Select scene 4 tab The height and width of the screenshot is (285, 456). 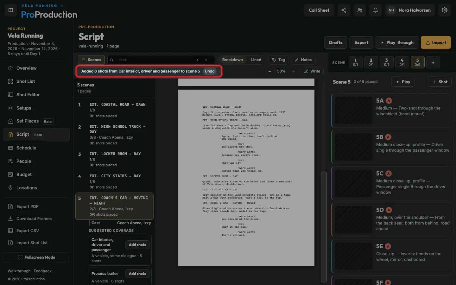402,62
